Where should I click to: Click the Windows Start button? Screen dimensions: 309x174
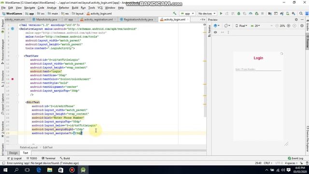(5, 170)
